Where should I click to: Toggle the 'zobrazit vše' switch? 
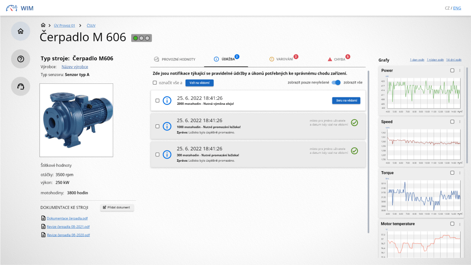pyautogui.click(x=336, y=83)
